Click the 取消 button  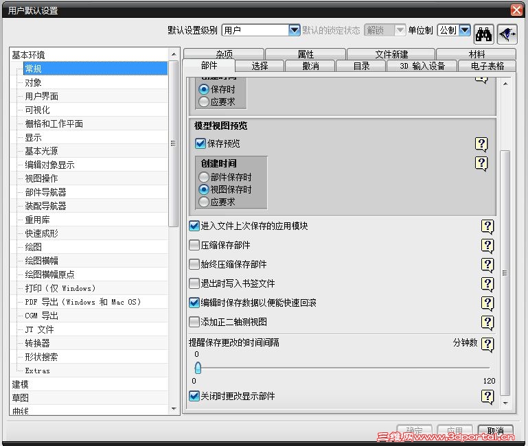tap(495, 431)
